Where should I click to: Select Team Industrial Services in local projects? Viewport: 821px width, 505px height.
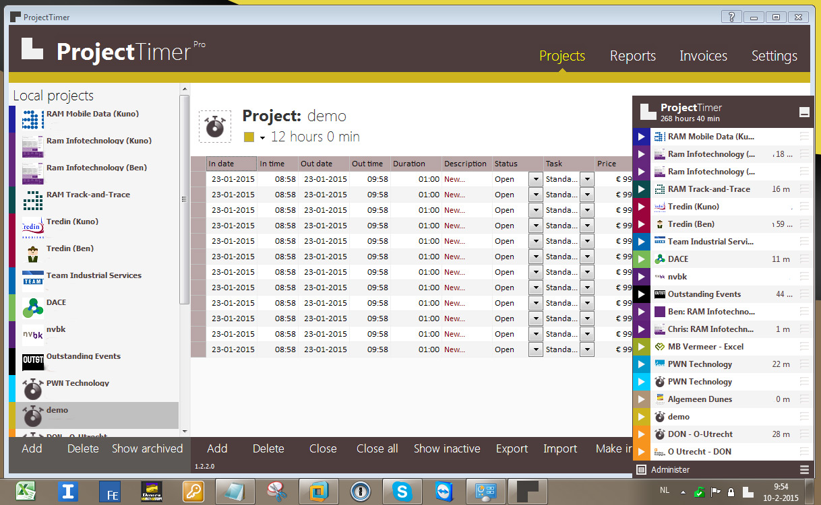click(94, 281)
